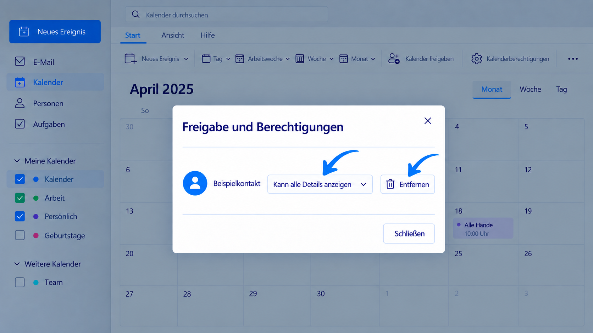Open E-Mail envelope icon in sidebar
593x333 pixels.
pos(20,62)
